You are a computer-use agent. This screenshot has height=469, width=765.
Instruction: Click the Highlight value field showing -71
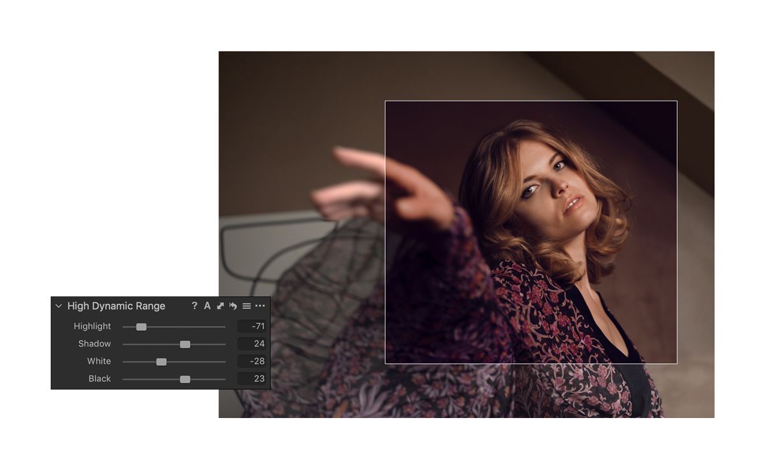[252, 326]
